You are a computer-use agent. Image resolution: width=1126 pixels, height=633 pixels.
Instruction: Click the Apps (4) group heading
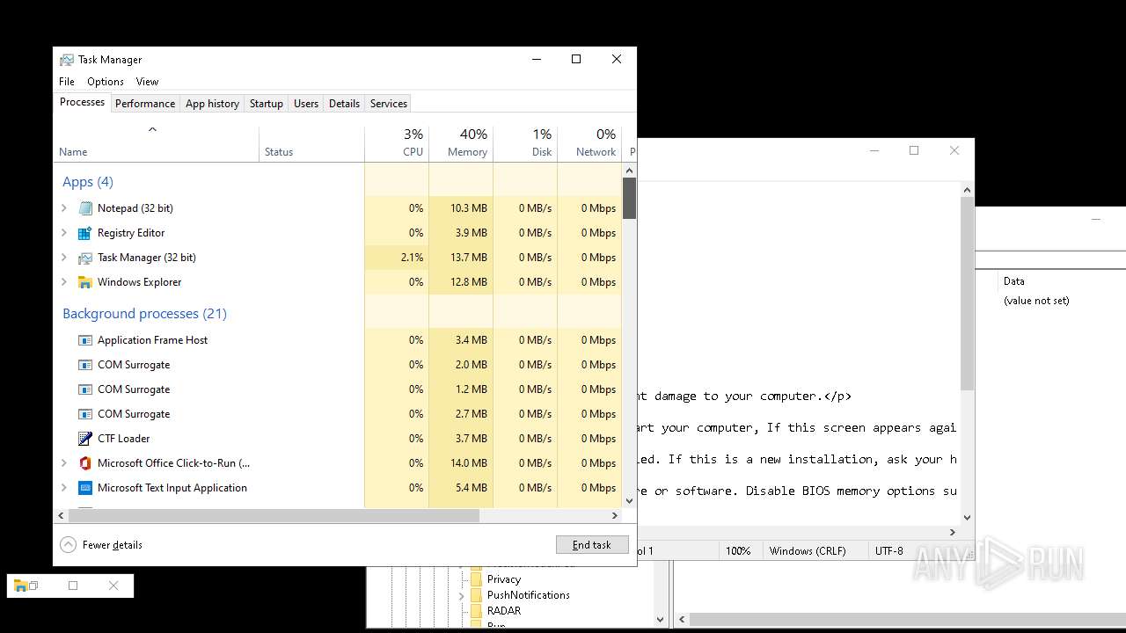[x=88, y=182]
